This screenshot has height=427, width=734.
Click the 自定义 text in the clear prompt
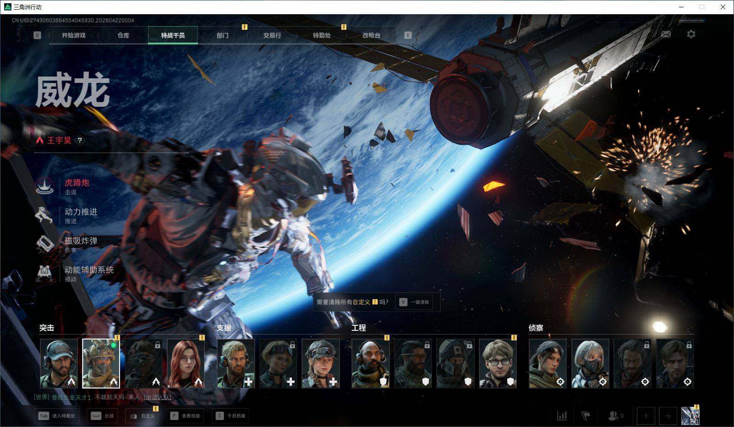(361, 302)
